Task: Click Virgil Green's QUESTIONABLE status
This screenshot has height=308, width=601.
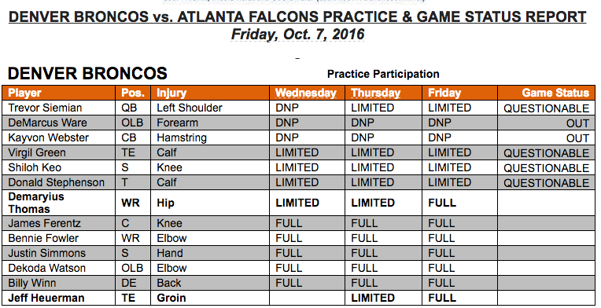Action: click(546, 153)
